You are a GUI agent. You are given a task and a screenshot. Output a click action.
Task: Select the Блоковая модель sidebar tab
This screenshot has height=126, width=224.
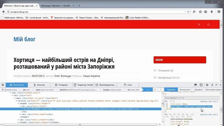[x=214, y=90]
